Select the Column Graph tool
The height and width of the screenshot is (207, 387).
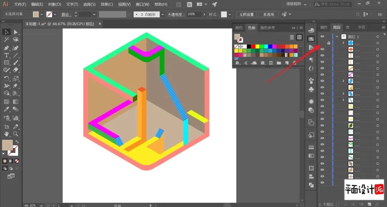16,118
